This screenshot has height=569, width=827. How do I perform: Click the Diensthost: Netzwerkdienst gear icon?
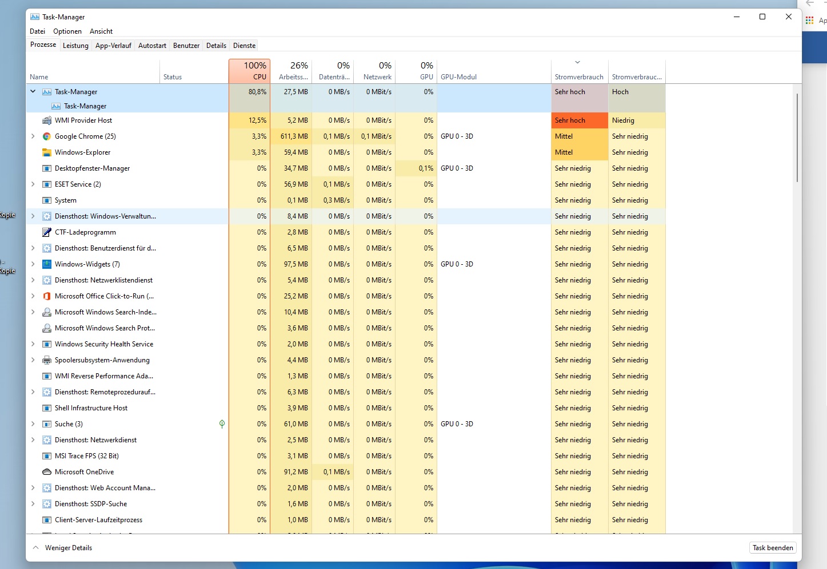47,440
